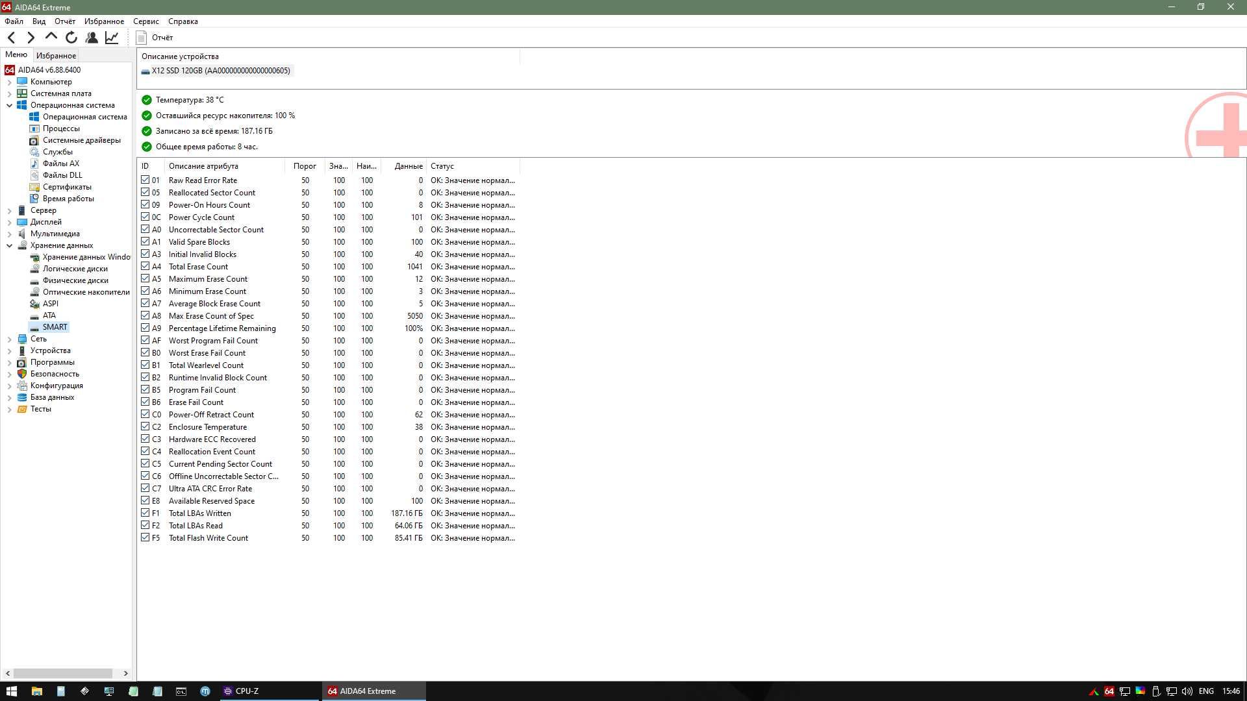This screenshot has height=701, width=1247.
Task: Select ASPI storage item
Action: (x=50, y=304)
